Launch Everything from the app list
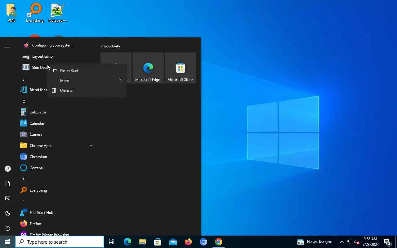The height and width of the screenshot is (248, 397). tap(56, 190)
